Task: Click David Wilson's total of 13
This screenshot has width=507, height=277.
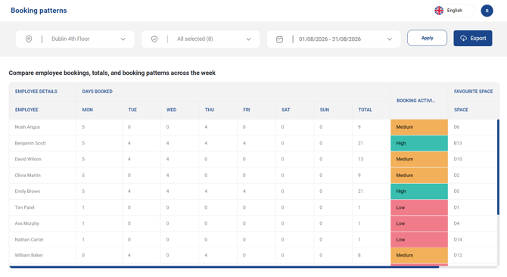Action: tap(360, 159)
